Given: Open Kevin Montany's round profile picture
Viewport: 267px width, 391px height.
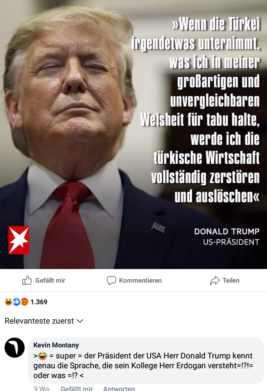Looking at the screenshot, I should (15, 347).
